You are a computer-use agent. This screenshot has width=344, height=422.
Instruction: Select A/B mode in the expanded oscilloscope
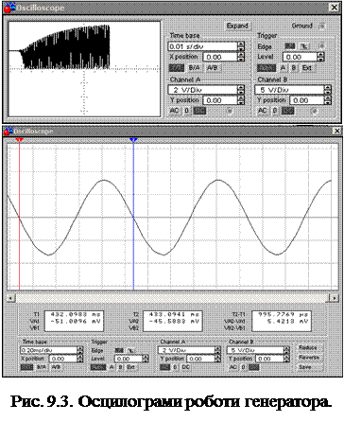click(56, 367)
